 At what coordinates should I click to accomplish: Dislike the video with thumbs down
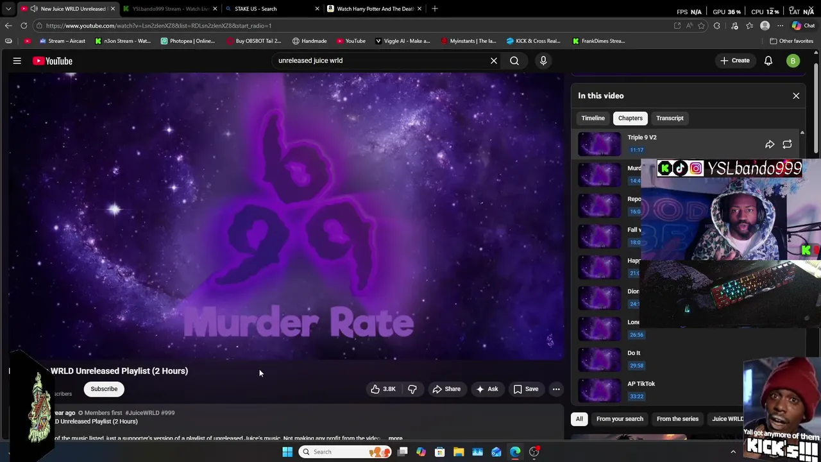(x=412, y=389)
